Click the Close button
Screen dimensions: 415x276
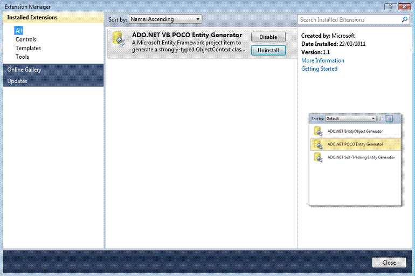point(389,263)
